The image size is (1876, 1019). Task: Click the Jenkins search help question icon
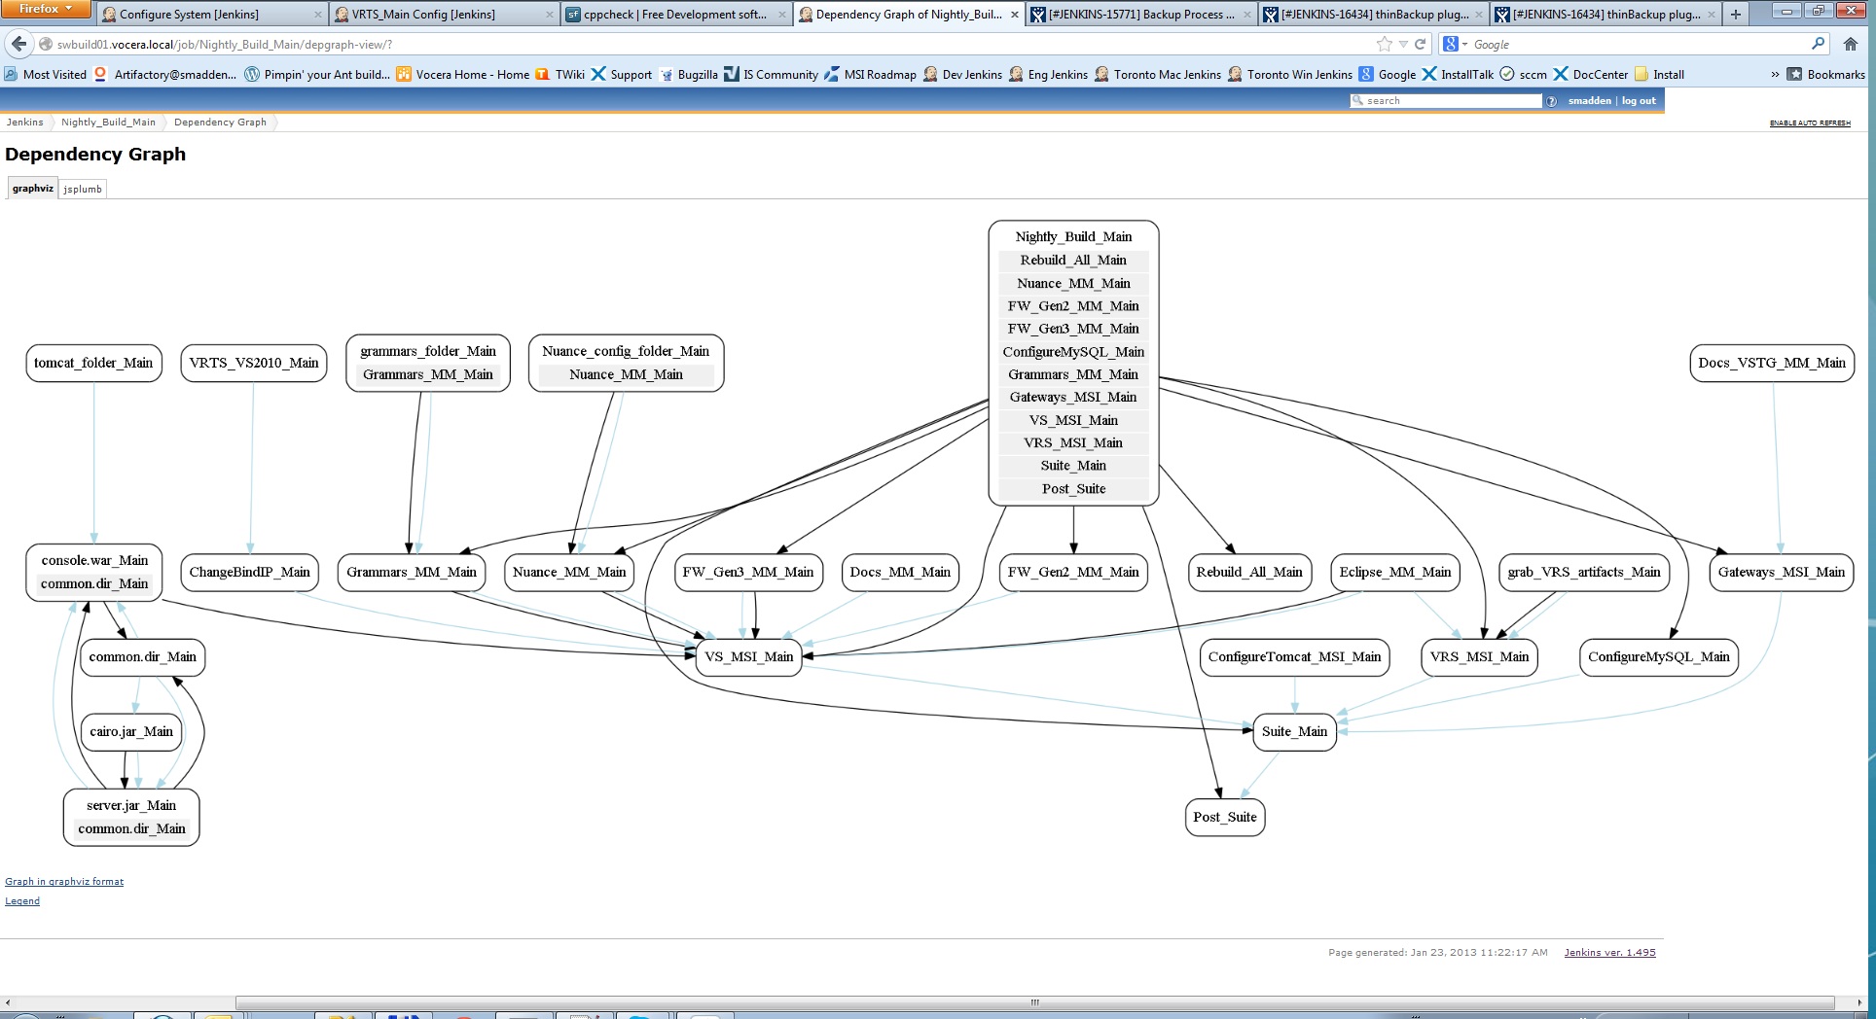[x=1551, y=101]
